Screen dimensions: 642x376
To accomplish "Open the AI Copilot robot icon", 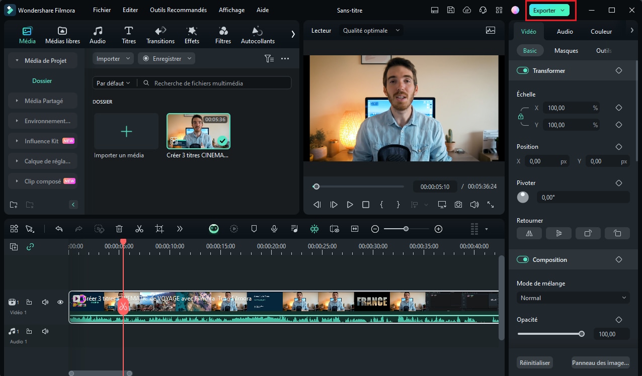I will pos(214,229).
